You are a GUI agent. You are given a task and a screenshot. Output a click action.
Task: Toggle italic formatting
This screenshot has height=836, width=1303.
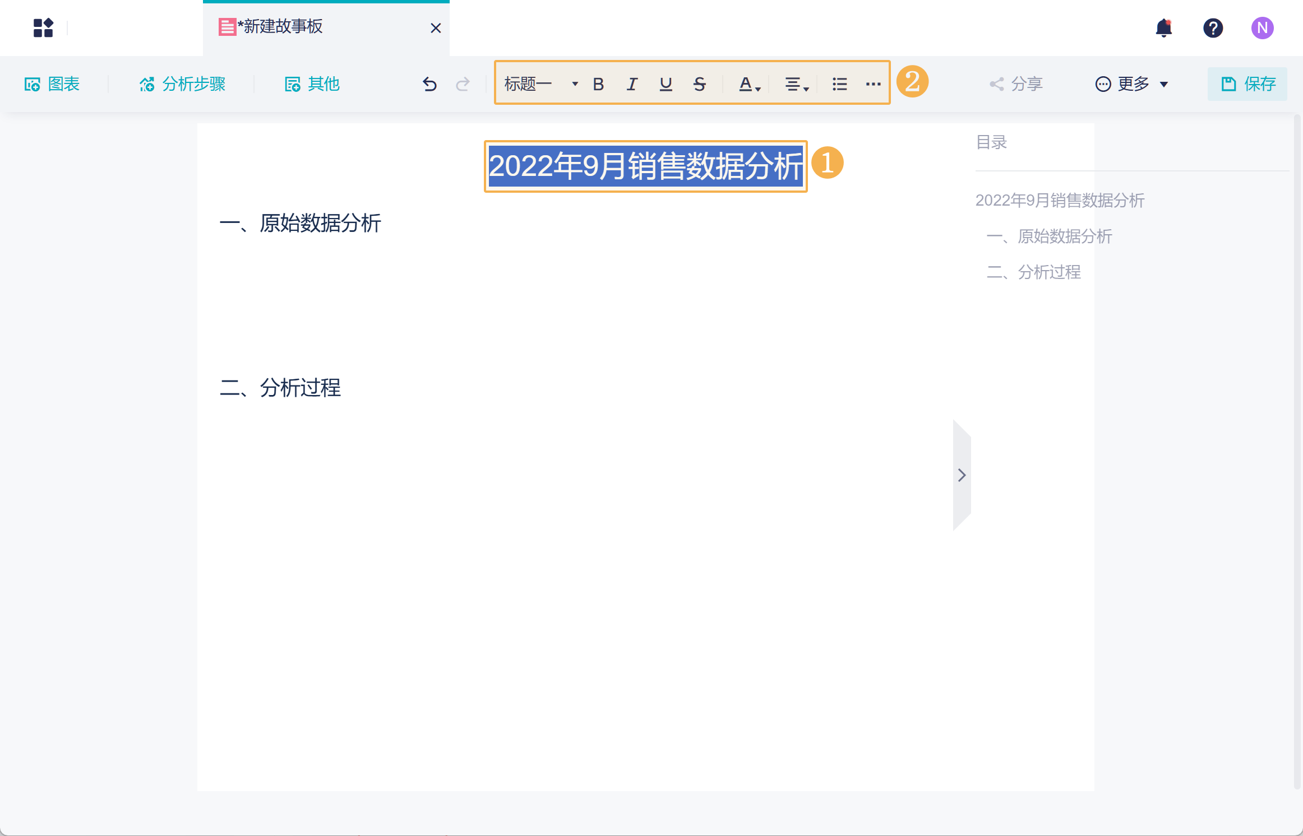[x=632, y=84]
